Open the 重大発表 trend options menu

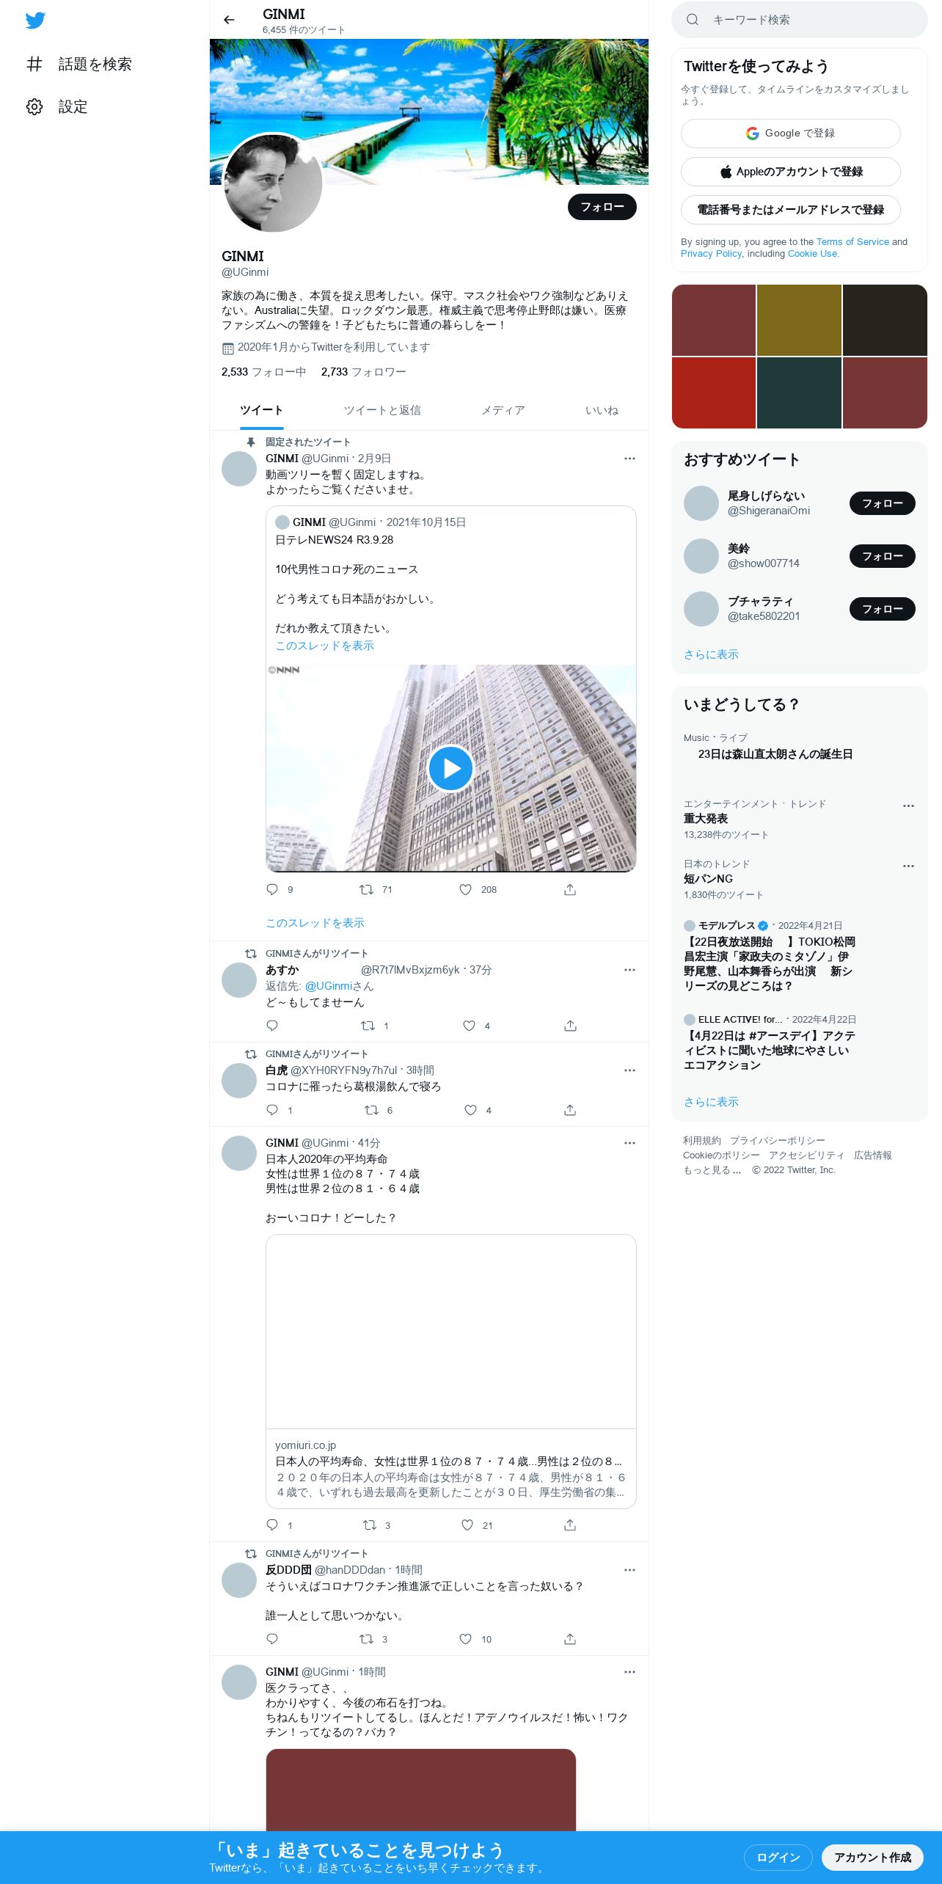(x=908, y=806)
